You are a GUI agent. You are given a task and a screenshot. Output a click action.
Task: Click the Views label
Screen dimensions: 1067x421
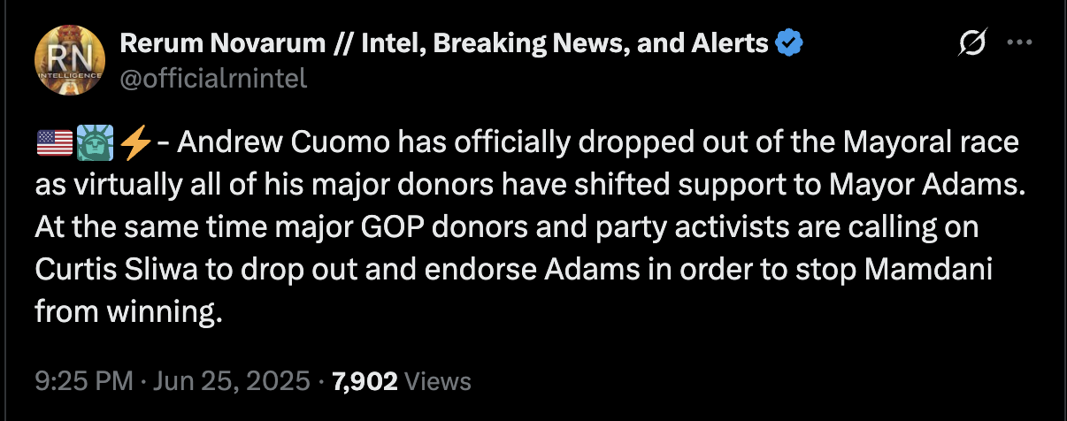coord(438,381)
